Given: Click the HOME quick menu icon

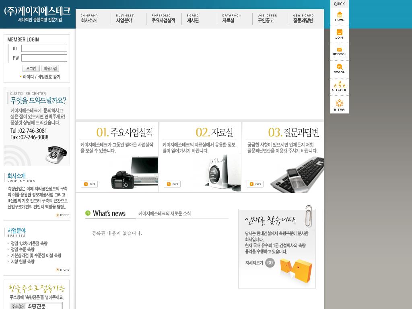Looking at the screenshot, I should (340, 16).
